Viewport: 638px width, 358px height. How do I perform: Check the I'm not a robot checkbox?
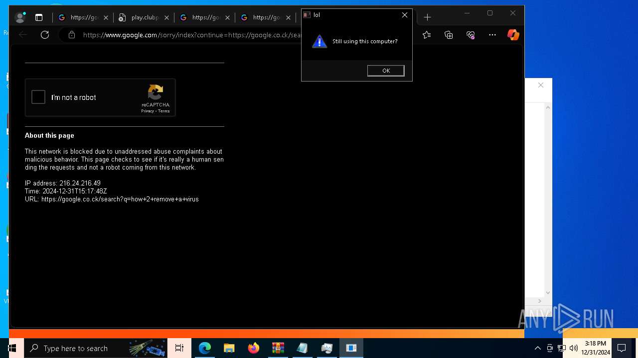click(x=38, y=97)
